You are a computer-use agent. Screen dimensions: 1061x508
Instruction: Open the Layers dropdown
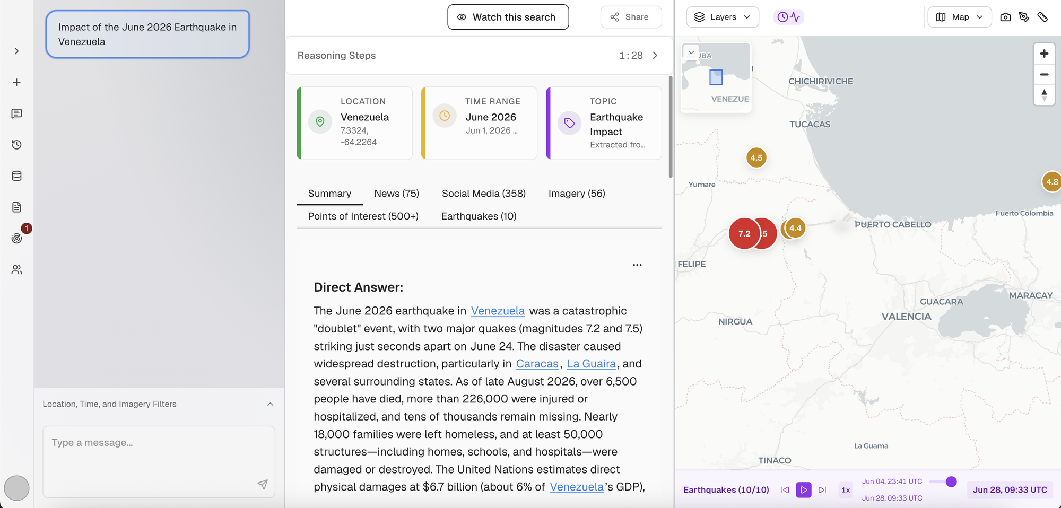(723, 17)
